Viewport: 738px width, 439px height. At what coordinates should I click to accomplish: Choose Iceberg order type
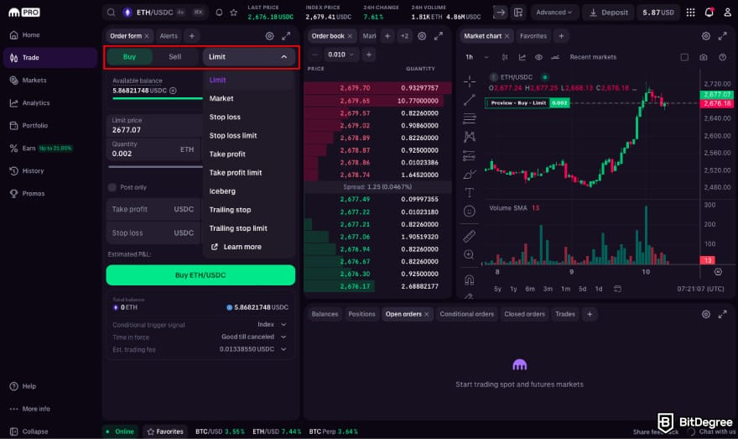point(222,191)
